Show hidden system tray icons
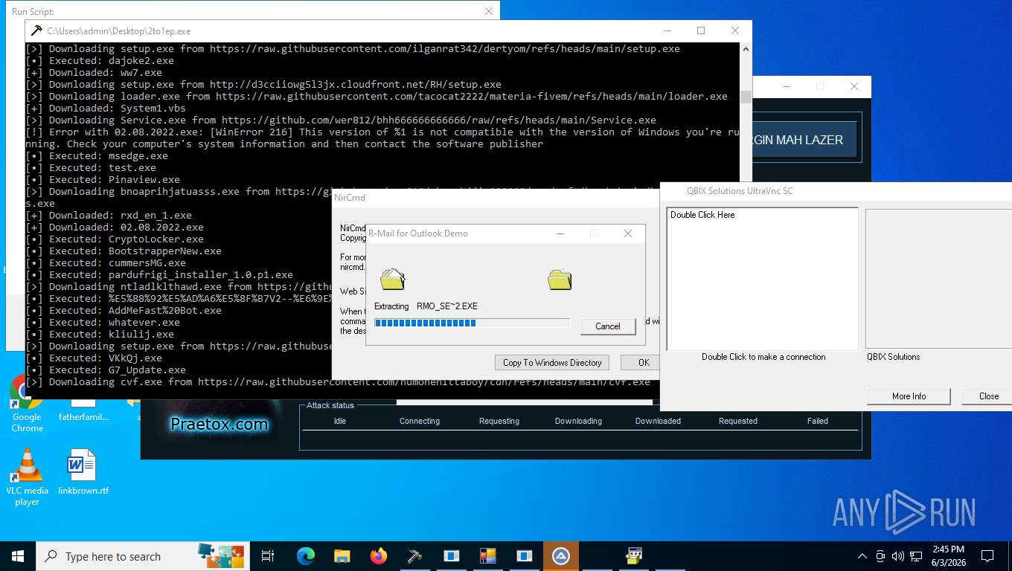The height and width of the screenshot is (571, 1012). point(862,556)
